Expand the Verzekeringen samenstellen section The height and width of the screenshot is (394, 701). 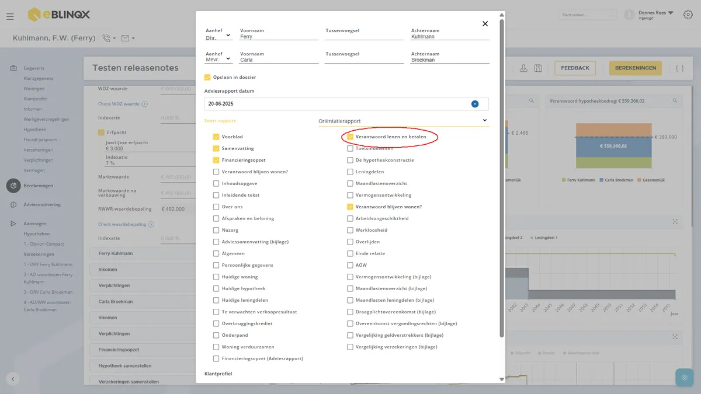(x=143, y=382)
